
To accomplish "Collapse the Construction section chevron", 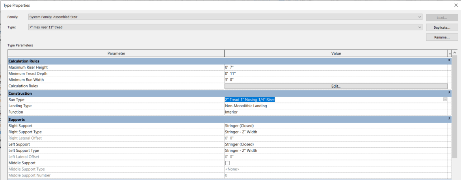I will (449, 94).
